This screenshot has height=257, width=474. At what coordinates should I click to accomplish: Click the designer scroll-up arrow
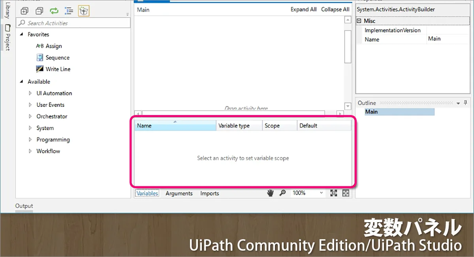[348, 19]
